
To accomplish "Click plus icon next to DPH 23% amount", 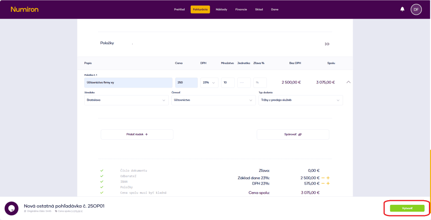I will pyautogui.click(x=328, y=183).
